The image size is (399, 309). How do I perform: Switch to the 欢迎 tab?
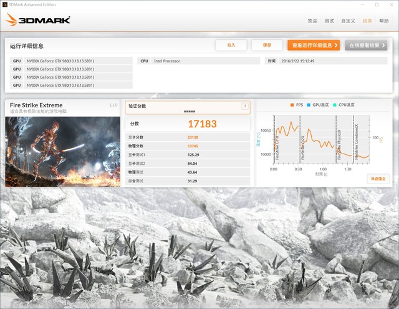tap(312, 21)
